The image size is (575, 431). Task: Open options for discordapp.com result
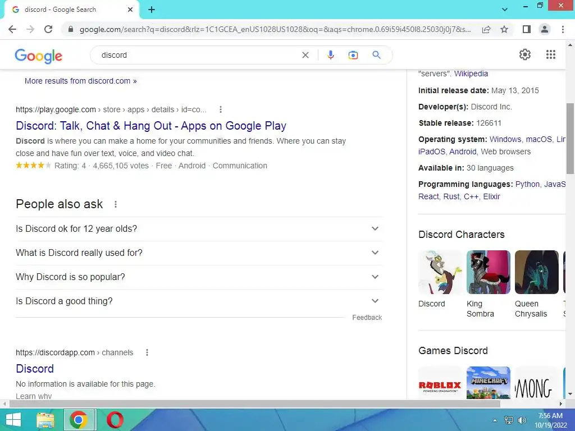[147, 352]
